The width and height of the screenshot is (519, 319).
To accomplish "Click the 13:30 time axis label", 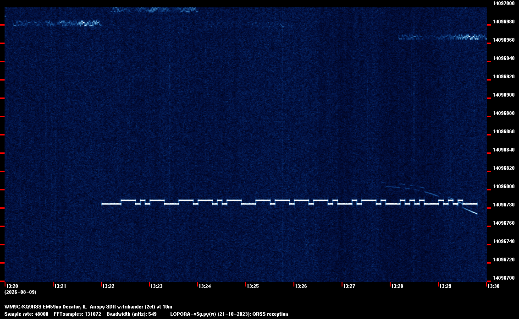I will click(493, 286).
